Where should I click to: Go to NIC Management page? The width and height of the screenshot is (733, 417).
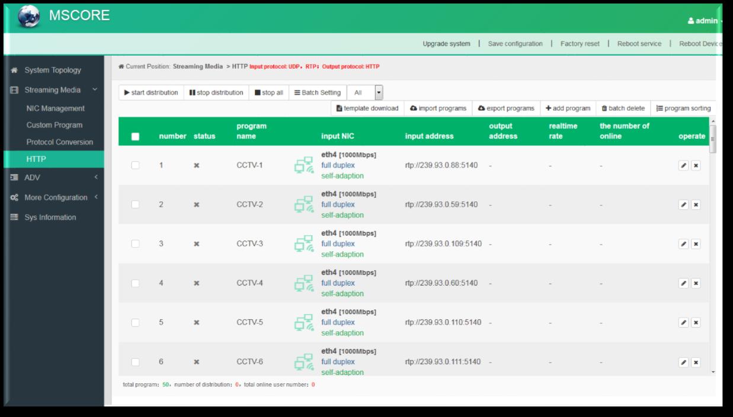pyautogui.click(x=56, y=108)
